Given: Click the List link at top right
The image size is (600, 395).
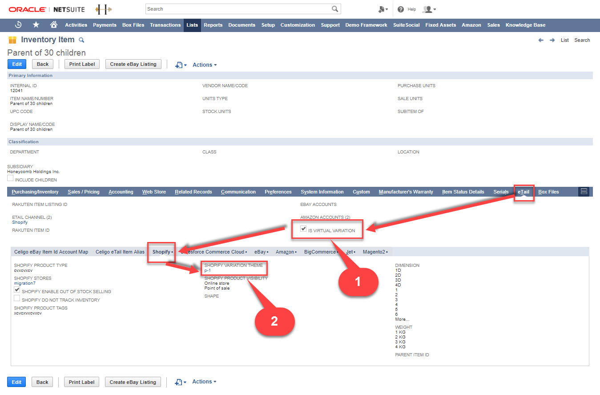Looking at the screenshot, I should 564,40.
